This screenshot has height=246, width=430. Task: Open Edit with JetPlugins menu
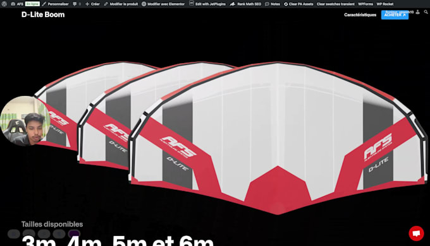(x=207, y=4)
